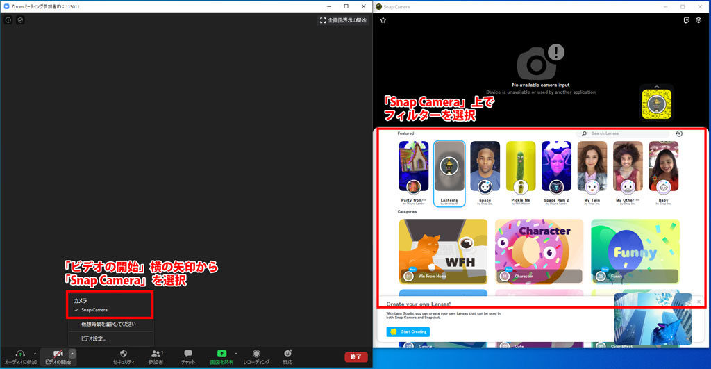Click the favorites star icon in Snap Camera
Viewport: 711px width, 369px height.
pos(383,20)
